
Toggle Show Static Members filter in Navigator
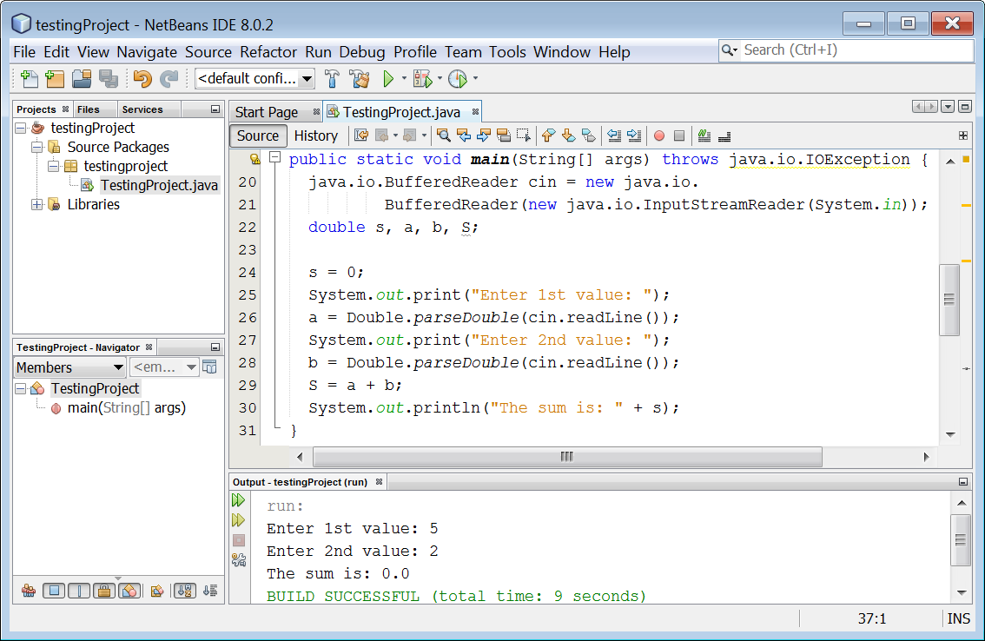(79, 591)
